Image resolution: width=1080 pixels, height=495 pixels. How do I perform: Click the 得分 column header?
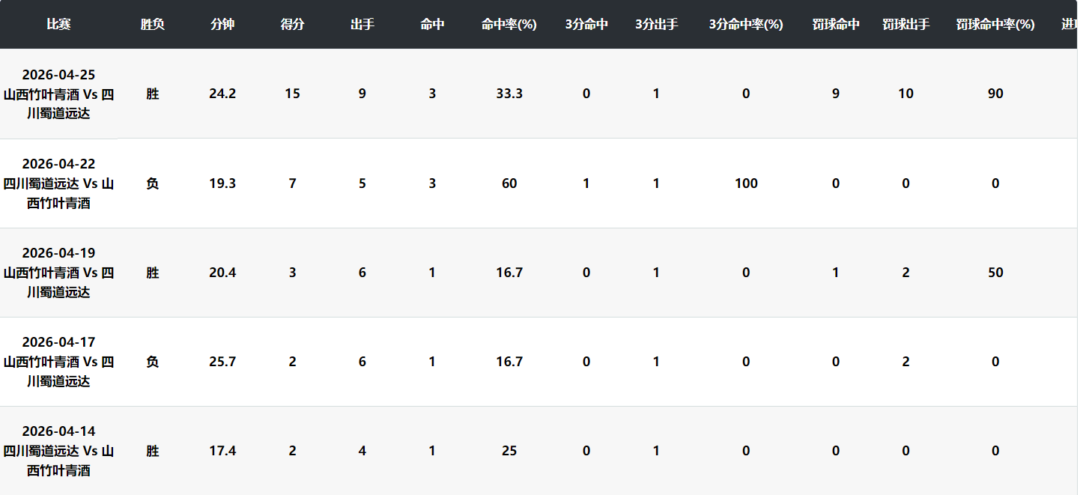[292, 25]
